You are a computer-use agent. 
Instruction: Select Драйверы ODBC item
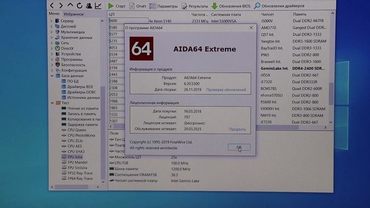coord(82,92)
